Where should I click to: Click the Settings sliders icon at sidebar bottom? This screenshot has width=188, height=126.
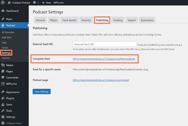point(3,117)
